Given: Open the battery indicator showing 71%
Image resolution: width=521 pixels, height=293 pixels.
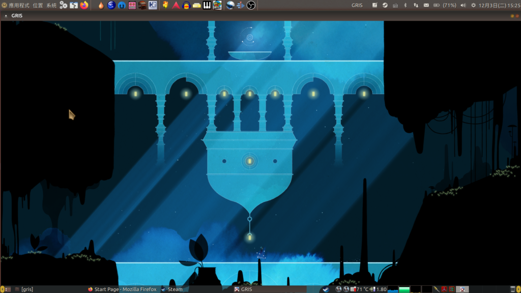Looking at the screenshot, I should click(x=445, y=5).
